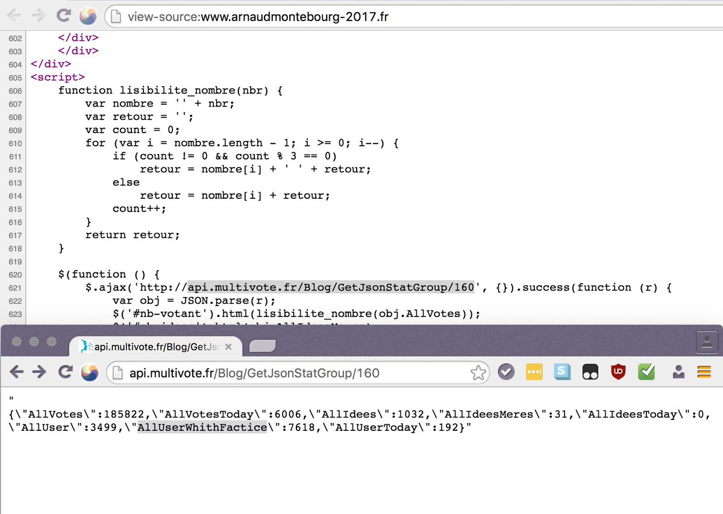This screenshot has height=514, width=723.
Task: Click the red close window button of lower window
Action: (x=17, y=341)
